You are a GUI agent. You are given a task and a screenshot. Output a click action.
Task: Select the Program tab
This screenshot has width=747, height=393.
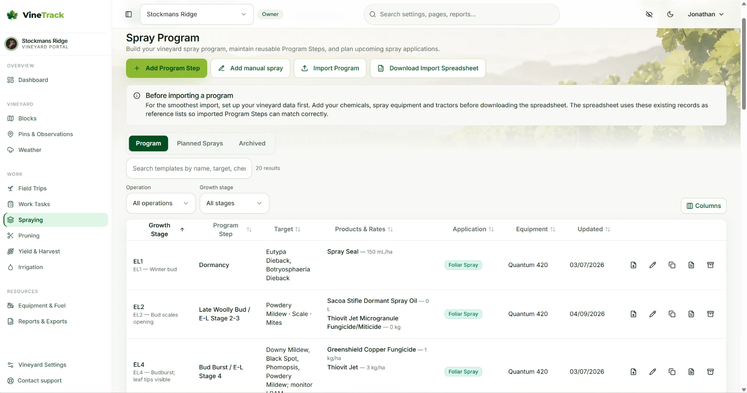pos(149,143)
